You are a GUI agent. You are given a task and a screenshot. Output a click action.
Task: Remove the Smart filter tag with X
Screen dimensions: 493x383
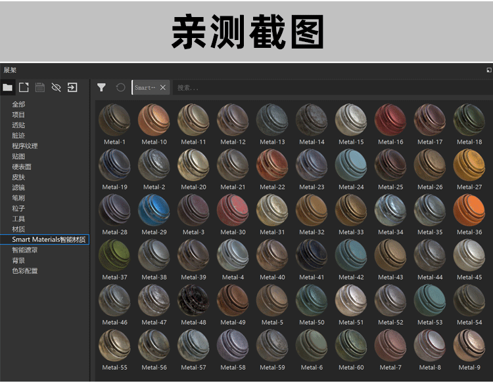pos(163,87)
